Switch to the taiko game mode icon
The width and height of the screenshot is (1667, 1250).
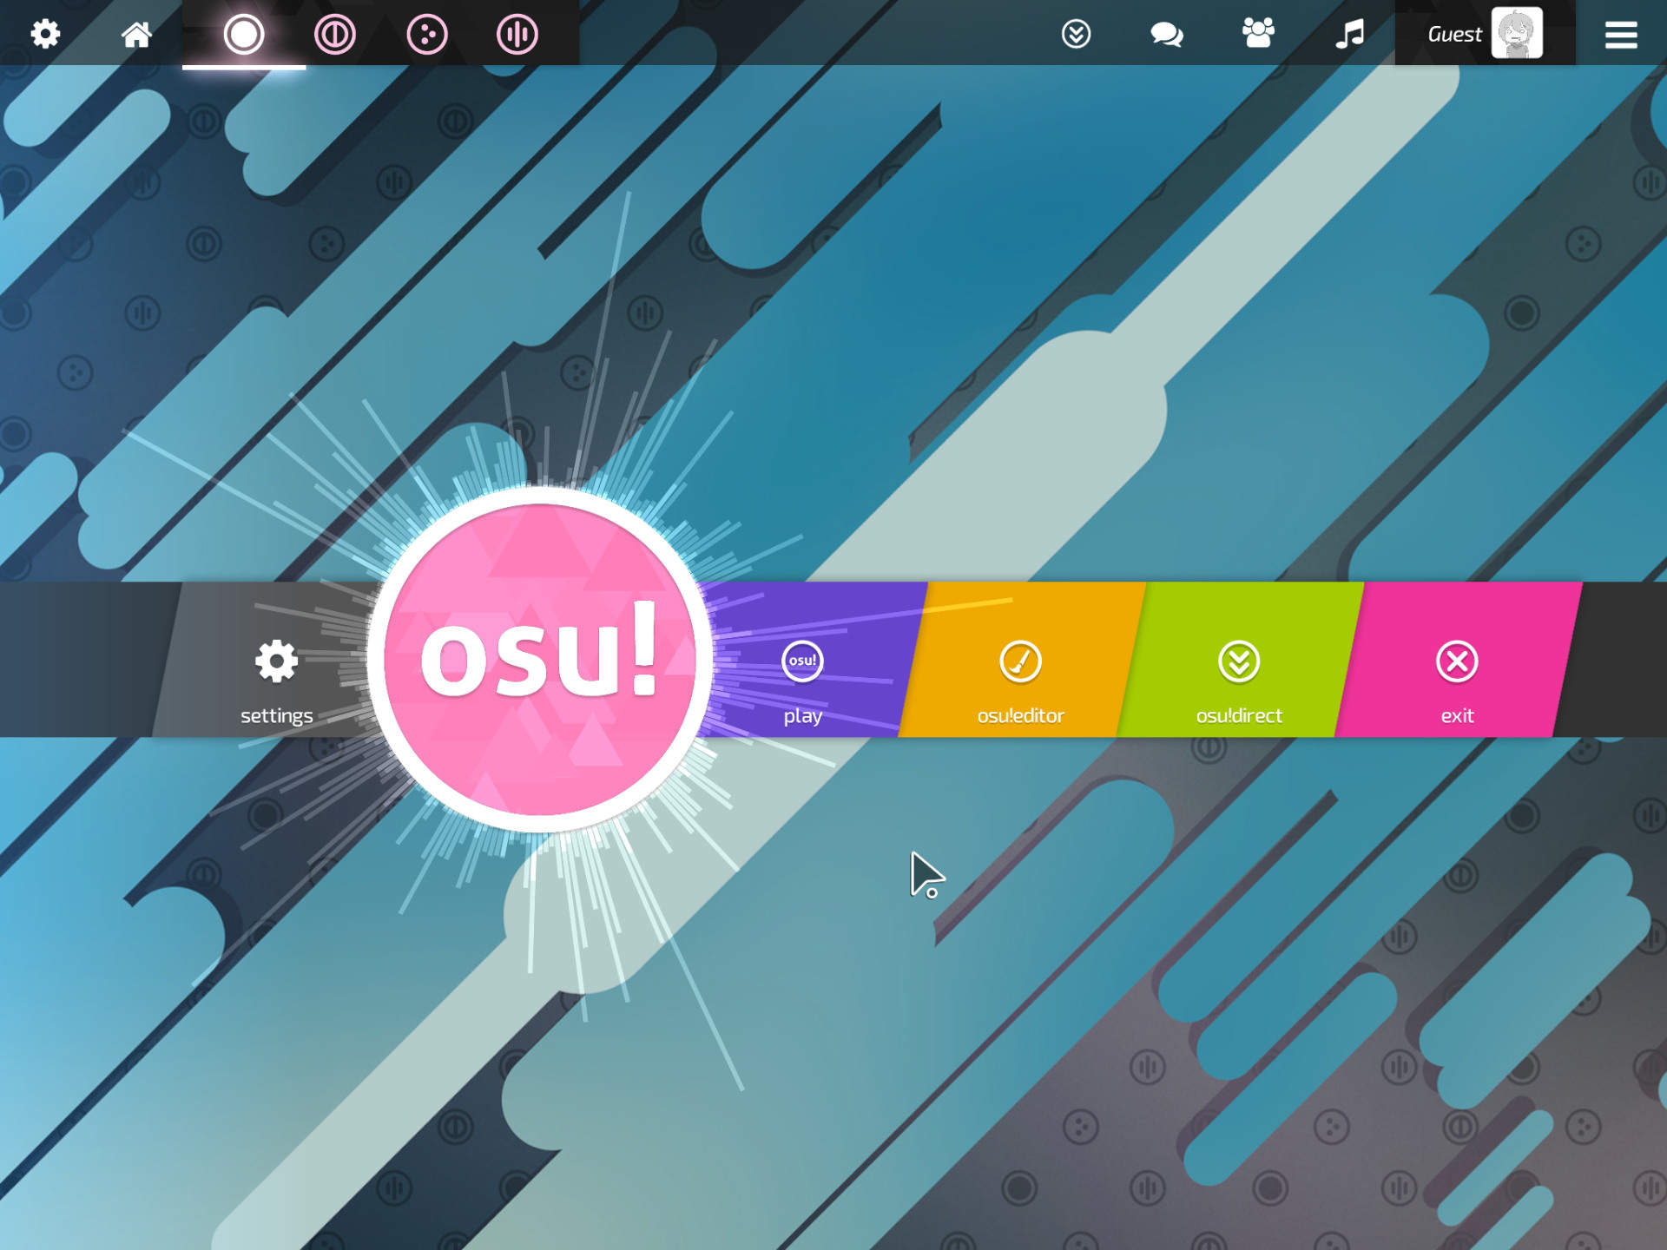335,34
